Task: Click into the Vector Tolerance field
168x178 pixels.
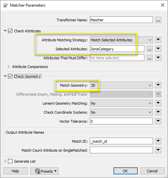Action: (x=121, y=121)
